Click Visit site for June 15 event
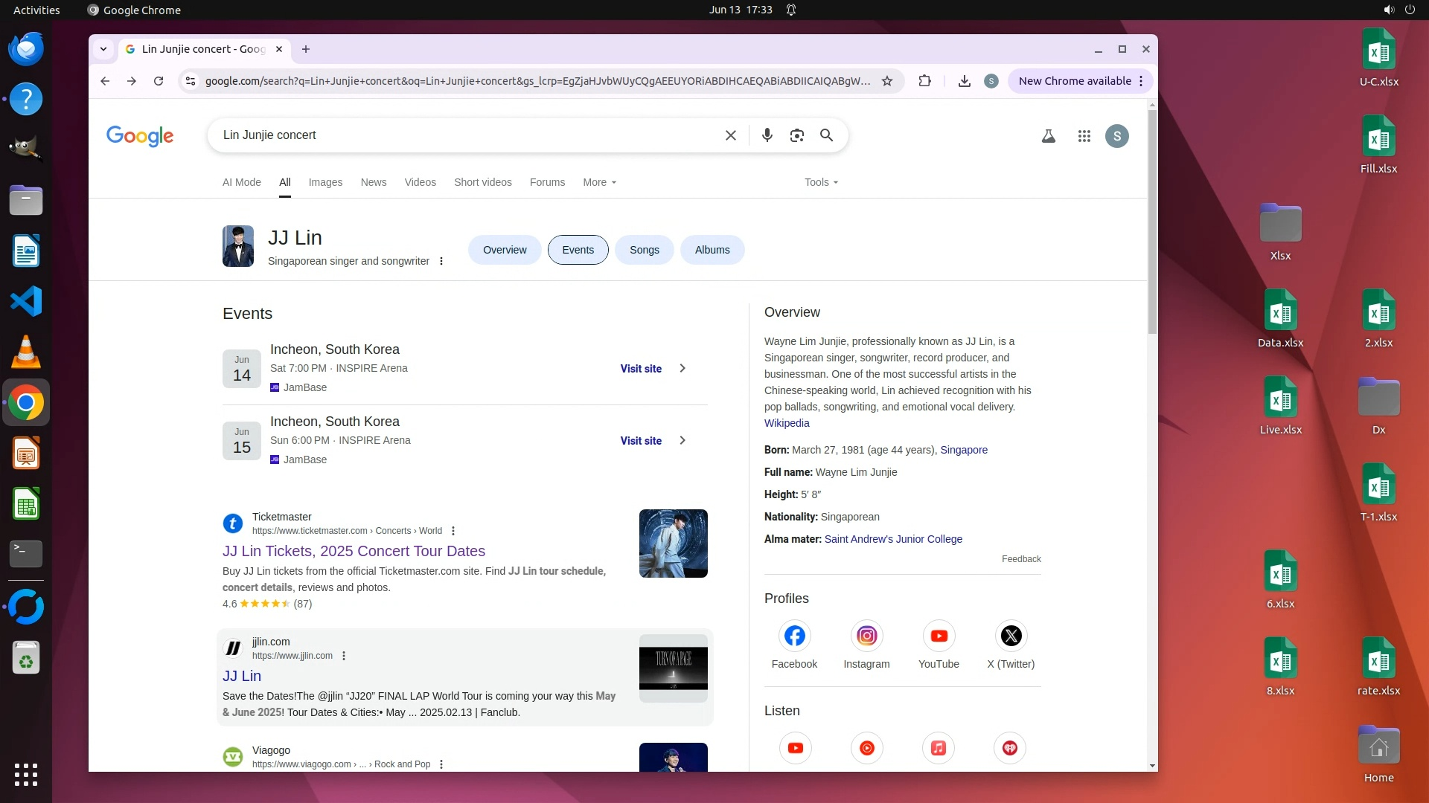 (641, 441)
